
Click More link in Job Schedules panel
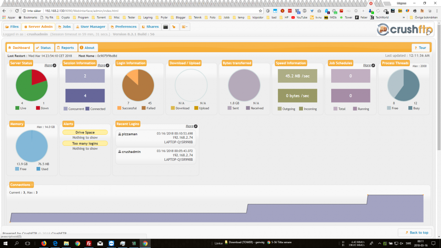tap(369, 65)
